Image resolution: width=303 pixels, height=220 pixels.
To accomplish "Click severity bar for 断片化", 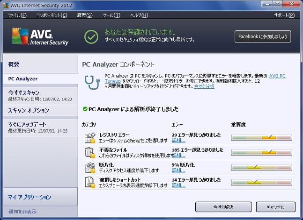I will point(262,167).
